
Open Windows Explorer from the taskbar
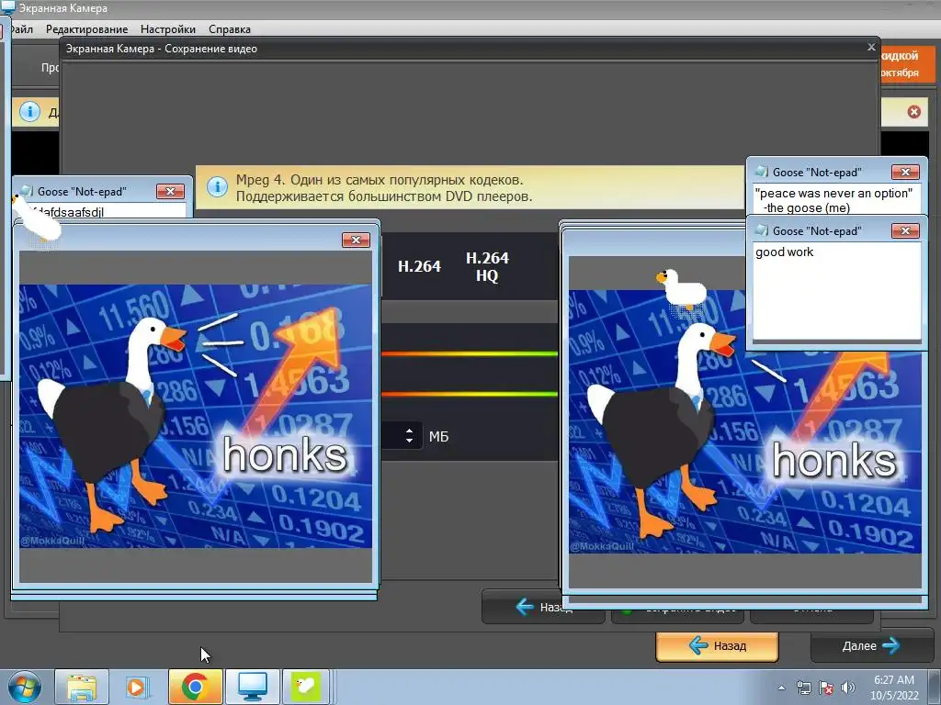point(82,687)
